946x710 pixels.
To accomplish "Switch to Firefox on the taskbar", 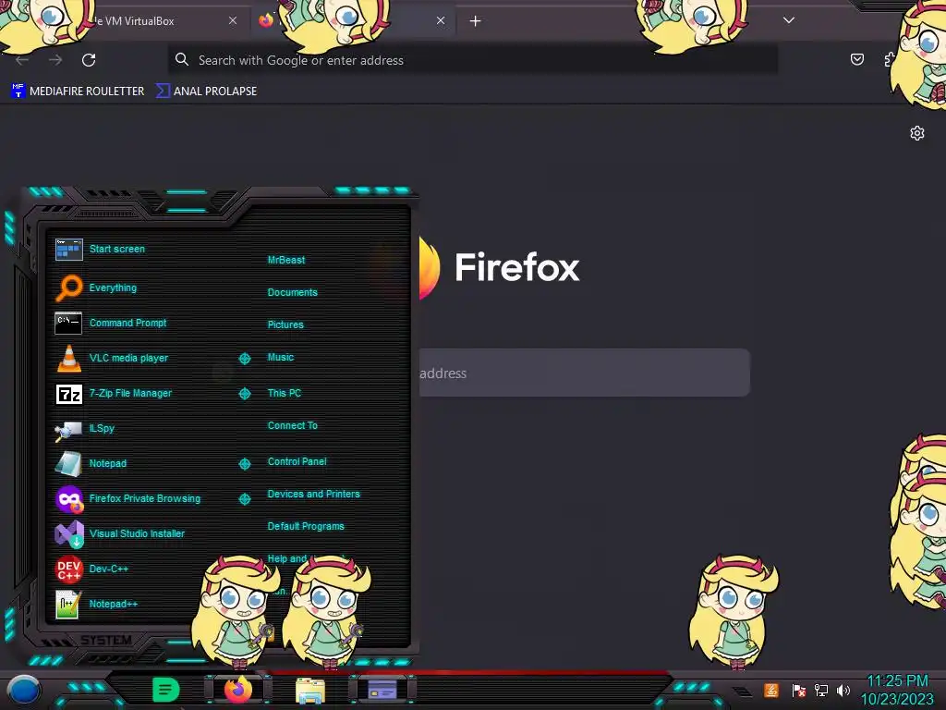I will click(x=238, y=690).
